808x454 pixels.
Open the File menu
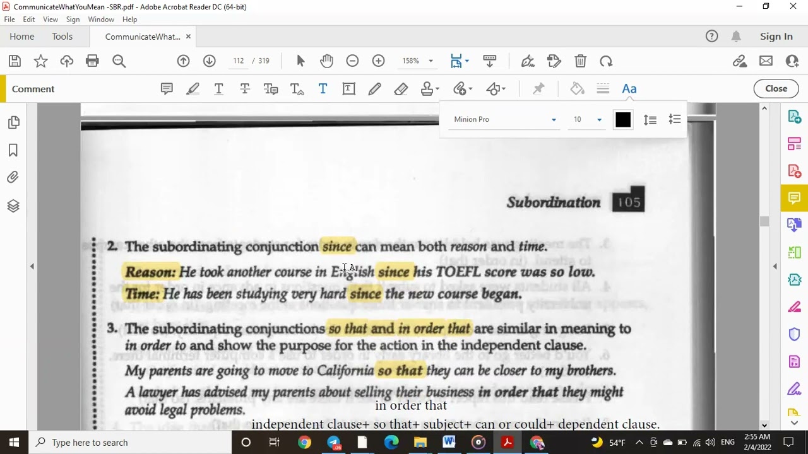point(9,20)
